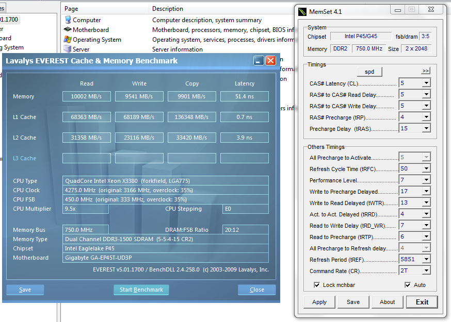
Task: Toggle the Lock mchbar checkbox
Action: click(317, 285)
